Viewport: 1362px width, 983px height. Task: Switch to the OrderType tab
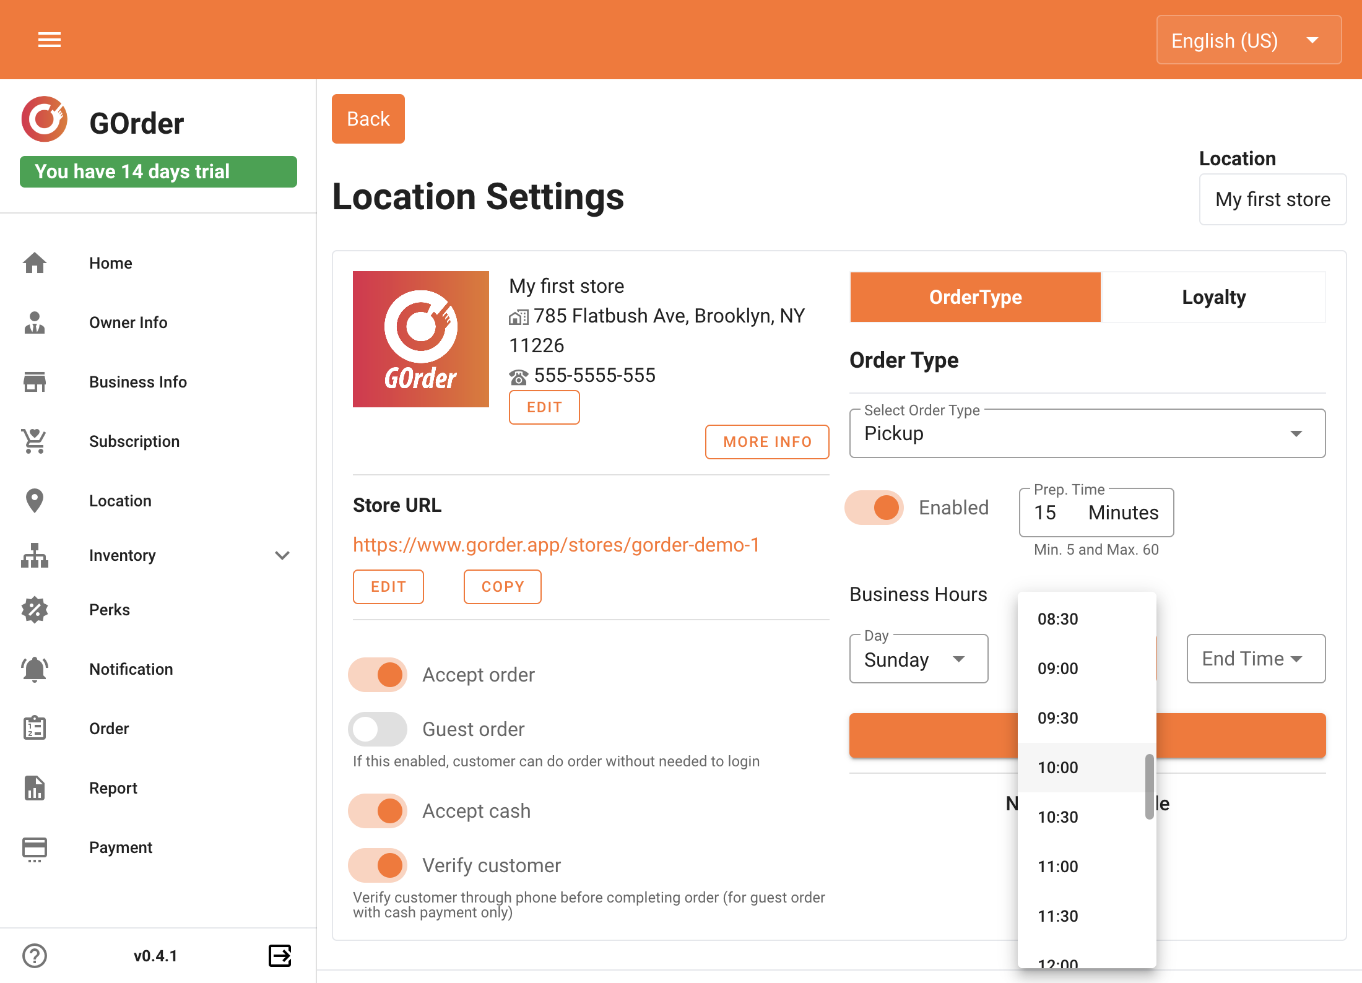click(976, 297)
